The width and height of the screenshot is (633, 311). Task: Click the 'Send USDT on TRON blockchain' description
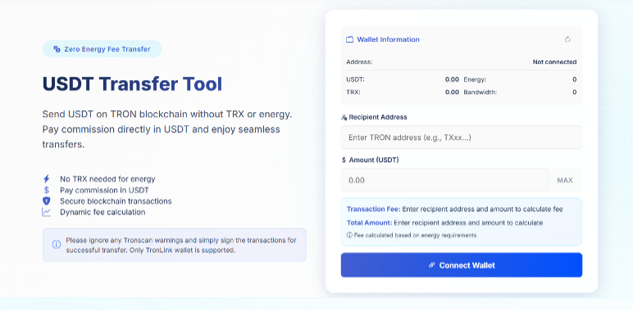(167, 129)
